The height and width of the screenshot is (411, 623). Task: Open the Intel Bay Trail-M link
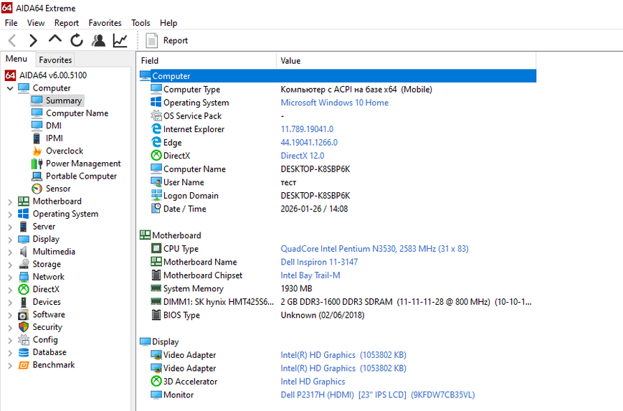(310, 275)
